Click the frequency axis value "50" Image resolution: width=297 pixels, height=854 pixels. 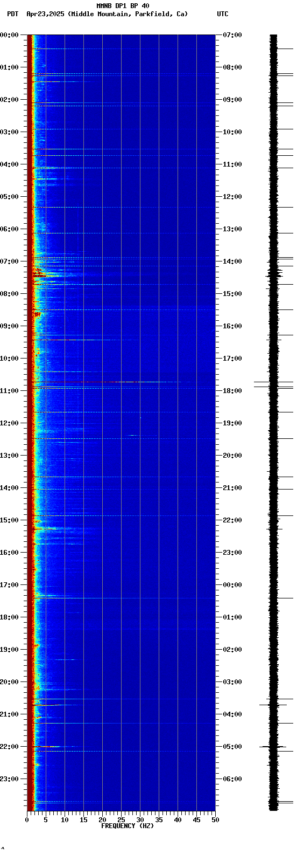pos(215,820)
